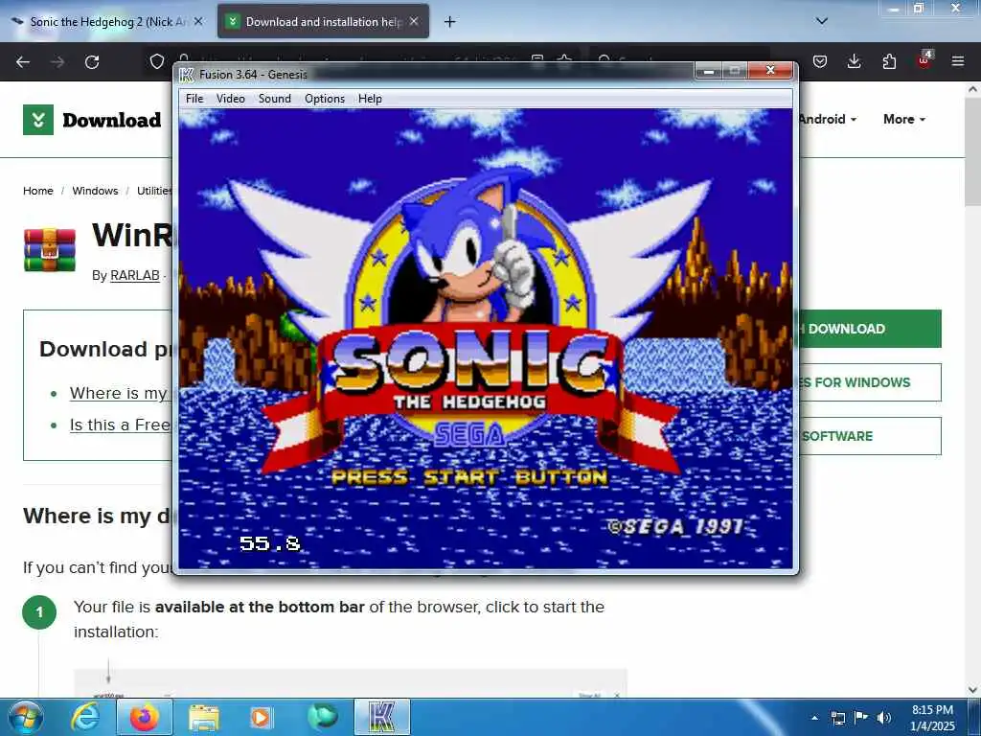Open the extensions puzzle icon
Viewport: 981px width, 736px height.
tap(889, 61)
